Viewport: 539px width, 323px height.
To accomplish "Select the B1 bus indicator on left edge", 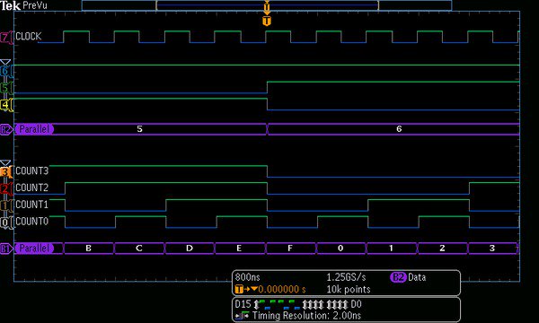I will [x=6, y=249].
